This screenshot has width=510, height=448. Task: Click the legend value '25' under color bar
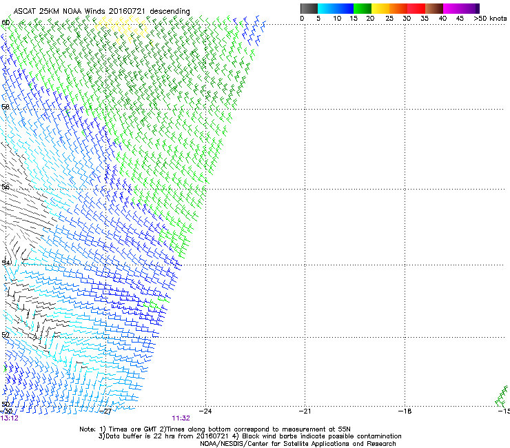pyautogui.click(x=389, y=19)
